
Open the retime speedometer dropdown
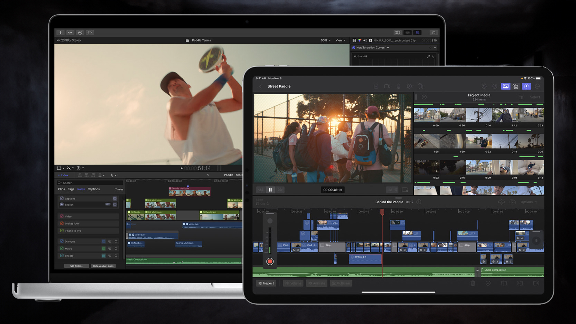coord(80,168)
